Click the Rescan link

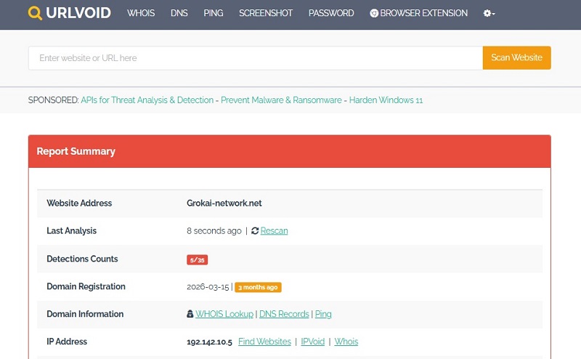click(x=275, y=230)
